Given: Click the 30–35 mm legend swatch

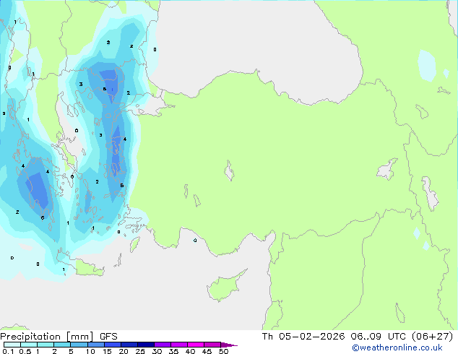Looking at the screenshot, I should click(163, 345).
